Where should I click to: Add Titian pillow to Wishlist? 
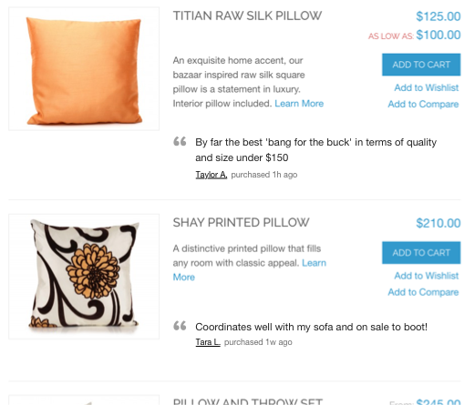[427, 87]
